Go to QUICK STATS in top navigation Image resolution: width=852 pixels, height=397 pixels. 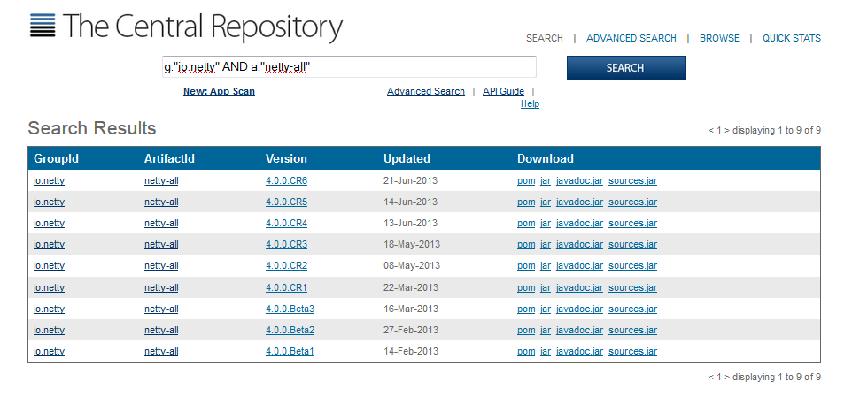791,39
